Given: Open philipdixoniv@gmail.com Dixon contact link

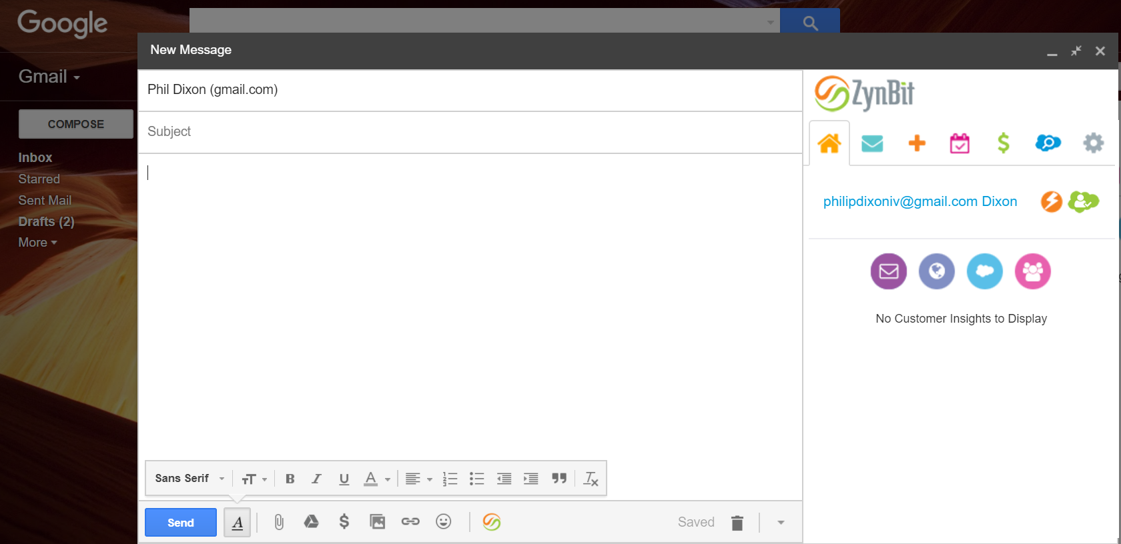Looking at the screenshot, I should [x=920, y=201].
